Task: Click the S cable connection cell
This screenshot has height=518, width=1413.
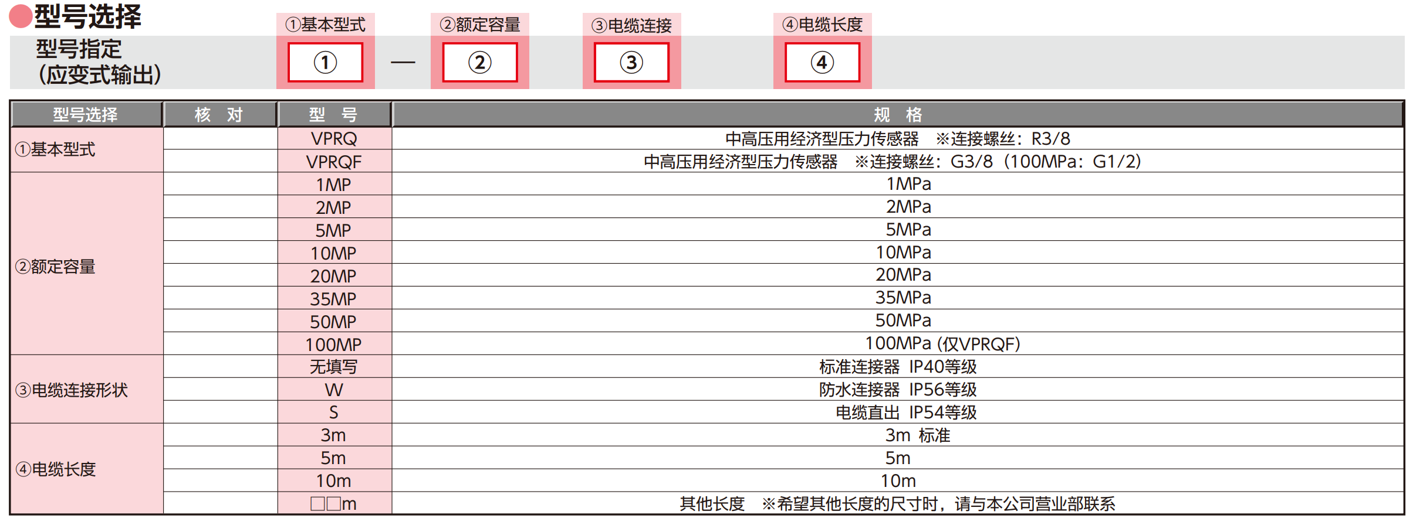Action: tap(334, 412)
